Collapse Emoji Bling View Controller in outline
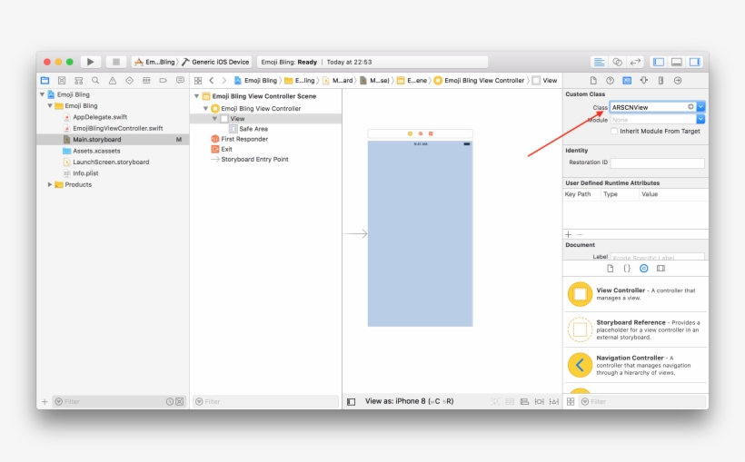Screen dimensions: 745x462 click(205, 108)
